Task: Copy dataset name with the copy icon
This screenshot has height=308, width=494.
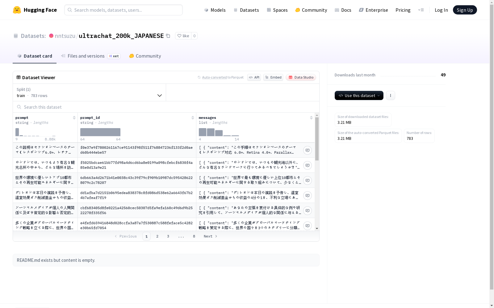Action: point(168,36)
